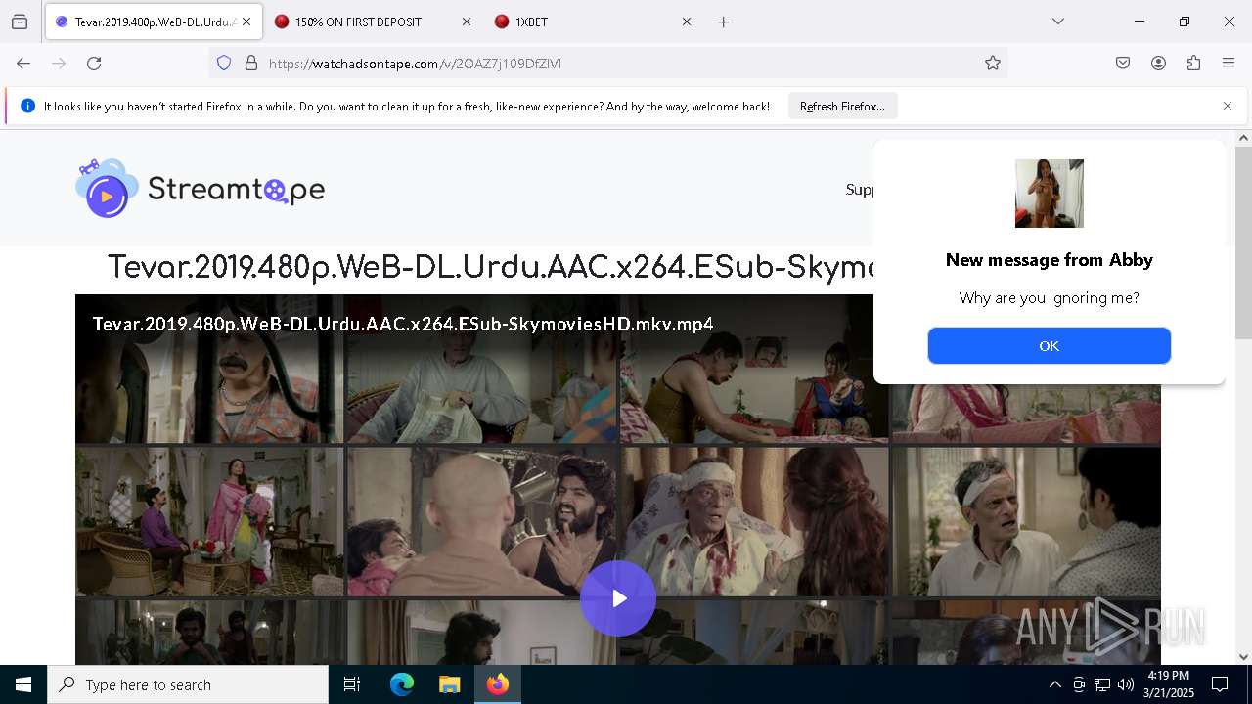Bookmark this page with the star
1252x704 pixels.
coord(993,64)
